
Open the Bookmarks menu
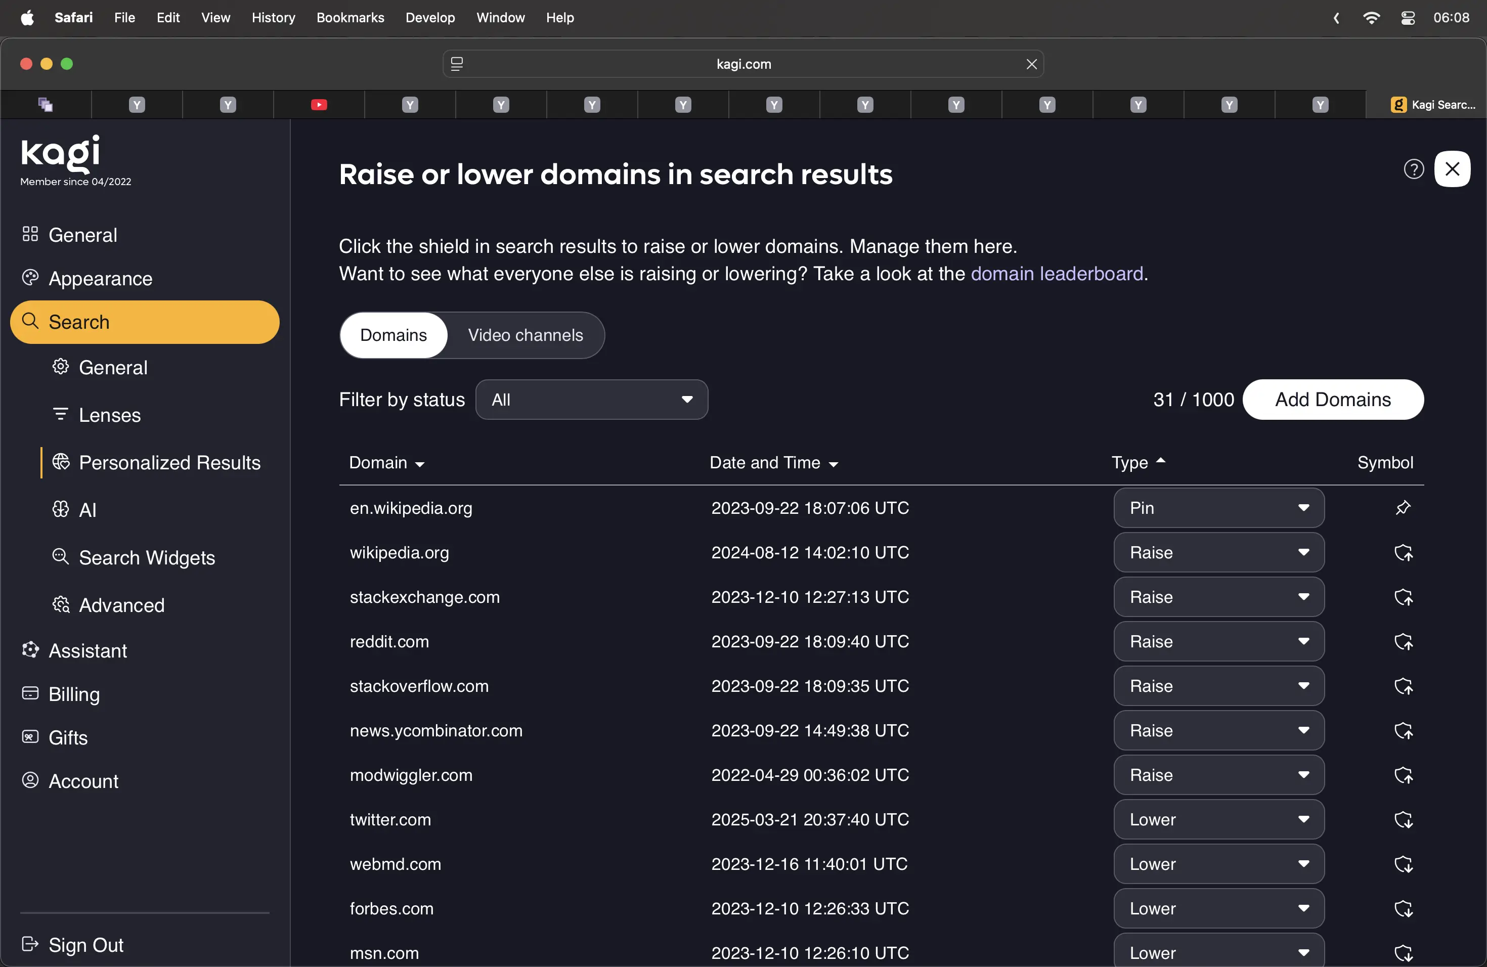coord(350,18)
